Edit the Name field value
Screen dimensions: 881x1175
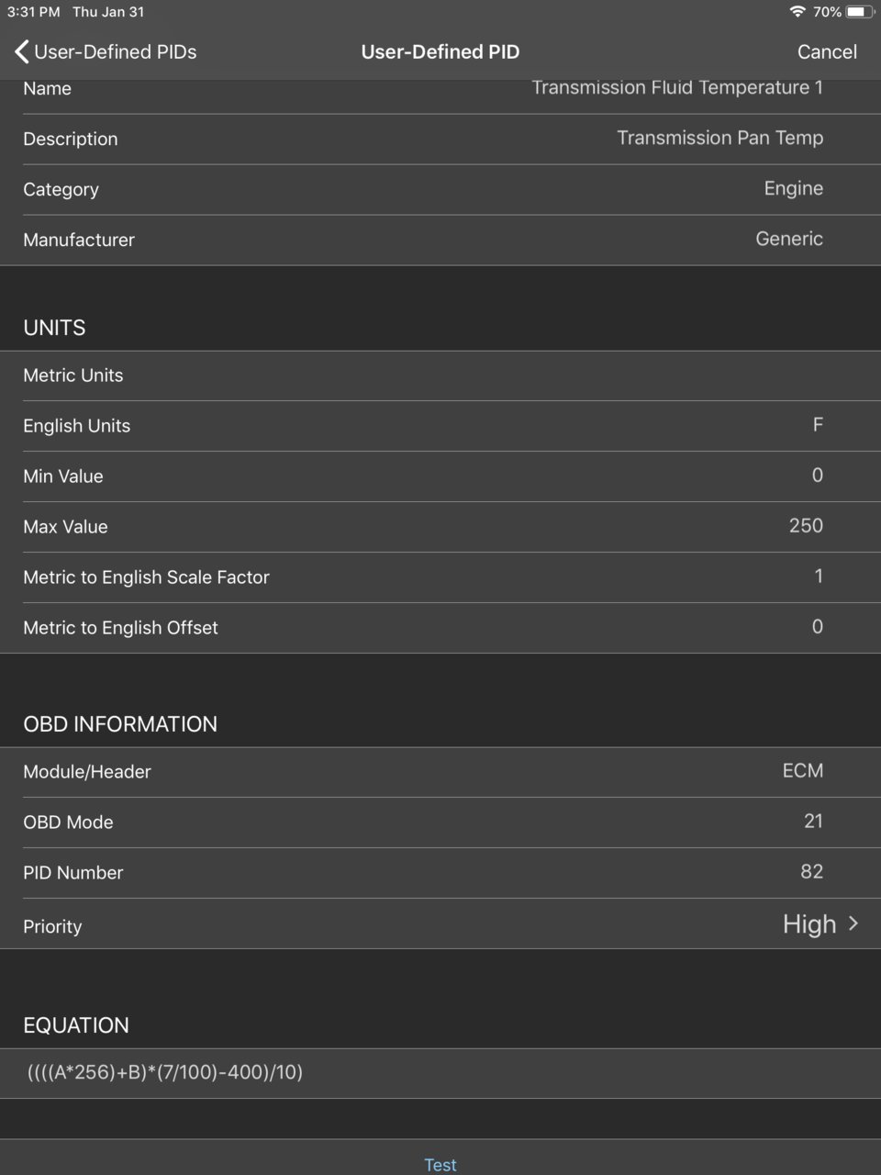click(x=677, y=88)
